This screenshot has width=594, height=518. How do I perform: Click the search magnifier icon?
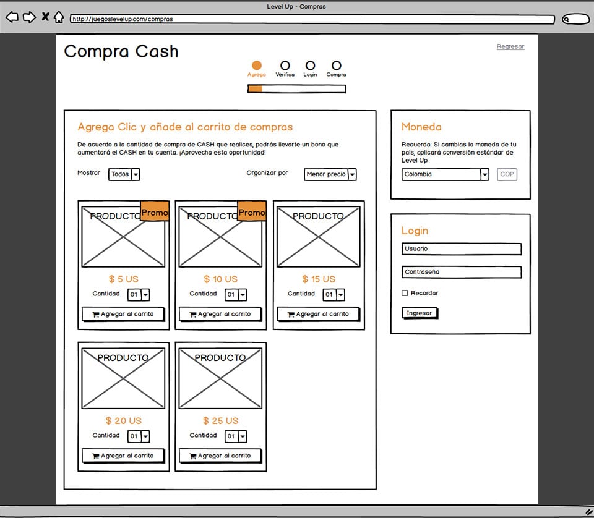pyautogui.click(x=567, y=19)
